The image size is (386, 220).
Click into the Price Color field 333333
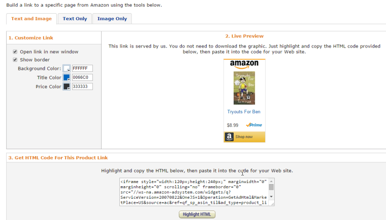click(82, 86)
